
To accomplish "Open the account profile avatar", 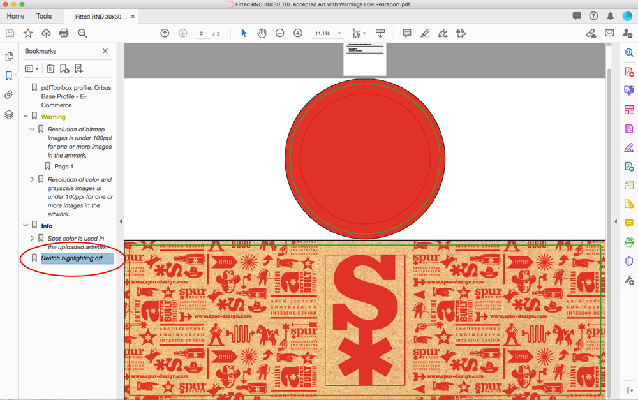I will point(627,16).
